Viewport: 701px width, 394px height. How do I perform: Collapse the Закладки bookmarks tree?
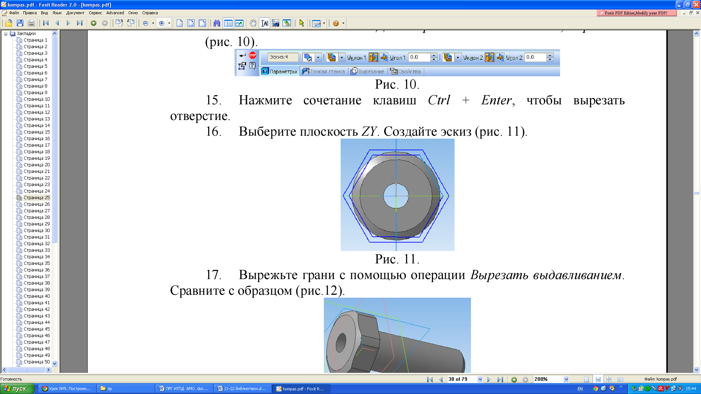point(5,34)
